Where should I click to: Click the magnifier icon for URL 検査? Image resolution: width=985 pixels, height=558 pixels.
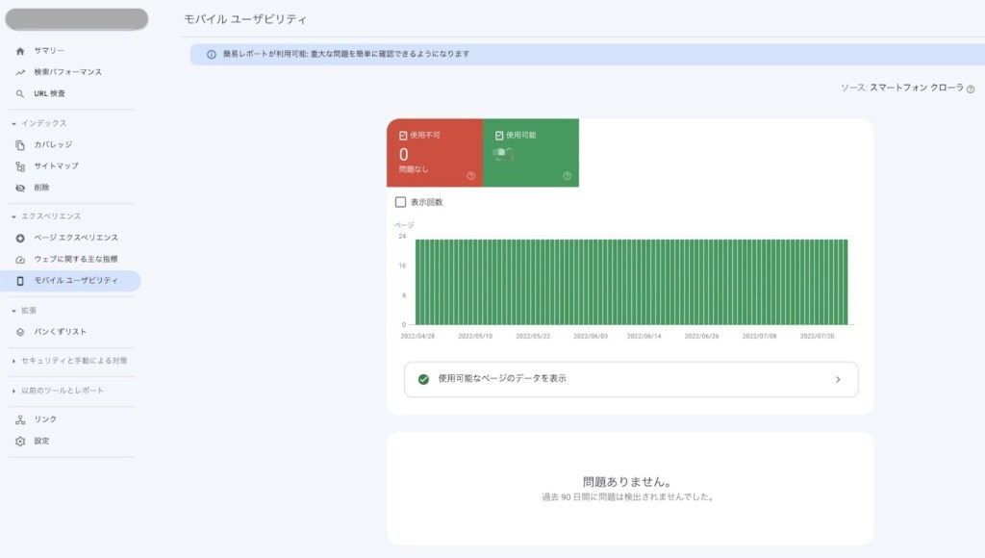point(20,93)
